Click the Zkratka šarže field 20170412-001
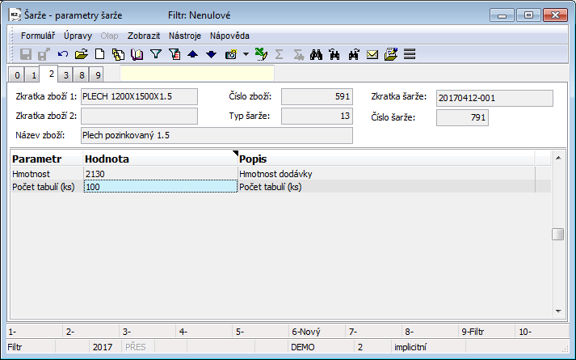Viewport: 576px width, 360px height. point(494,98)
